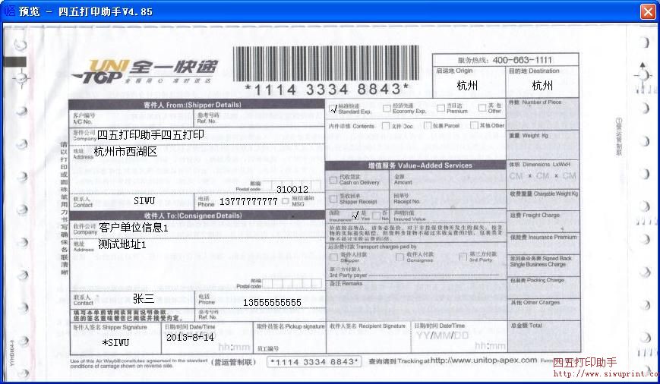
Task: Select sender address 杭州市西湖区
Action: coord(125,152)
